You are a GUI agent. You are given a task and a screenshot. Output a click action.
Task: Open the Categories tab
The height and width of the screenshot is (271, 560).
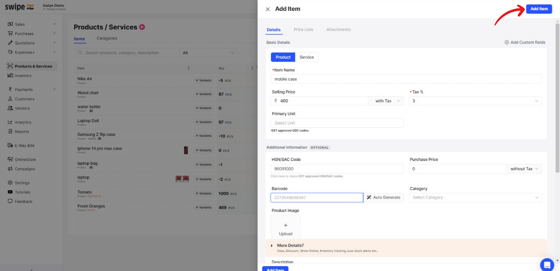tap(107, 38)
